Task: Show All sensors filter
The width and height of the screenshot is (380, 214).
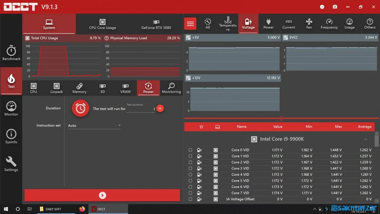Action: pyautogui.click(x=208, y=24)
